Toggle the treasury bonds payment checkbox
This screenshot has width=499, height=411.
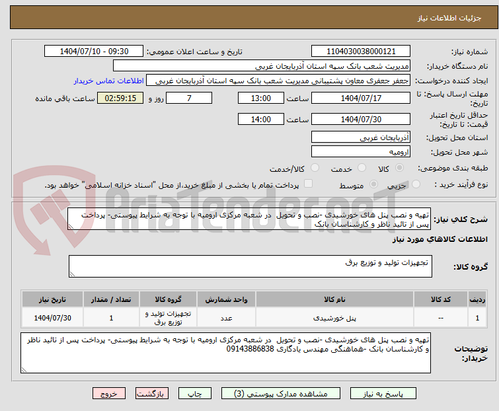tap(308, 184)
